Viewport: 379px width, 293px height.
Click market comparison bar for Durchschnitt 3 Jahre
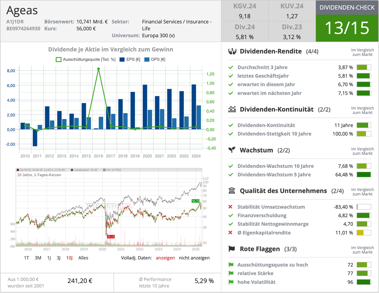[364, 67]
